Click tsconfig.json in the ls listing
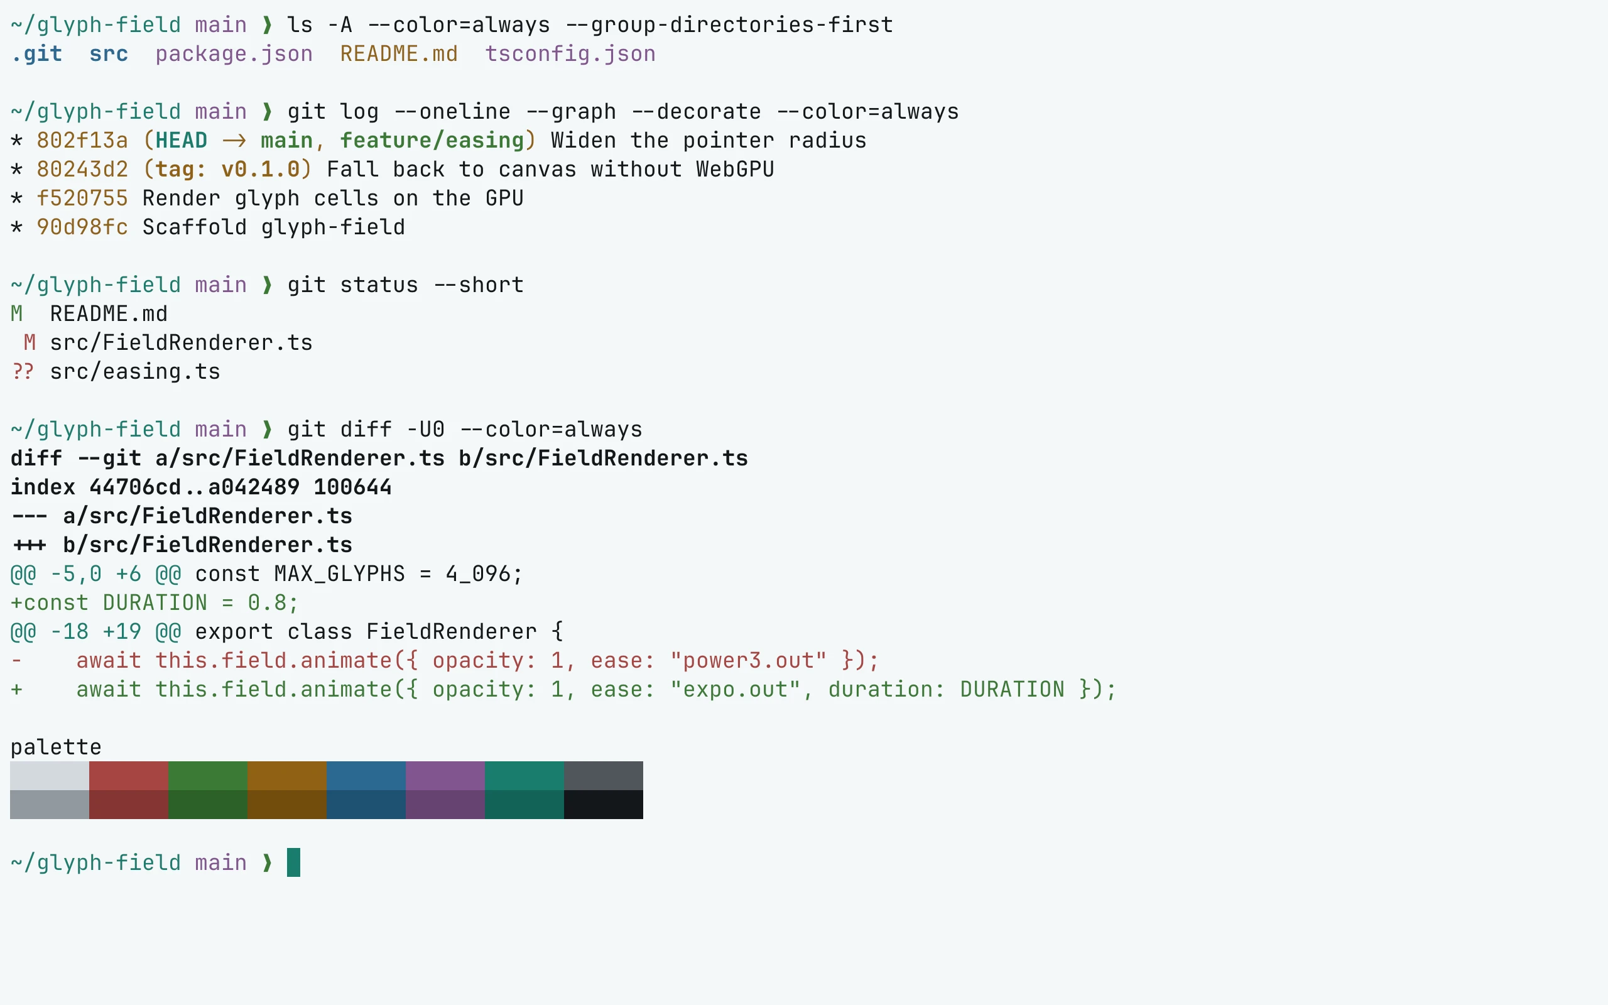Image resolution: width=1608 pixels, height=1005 pixels. pyautogui.click(x=570, y=54)
